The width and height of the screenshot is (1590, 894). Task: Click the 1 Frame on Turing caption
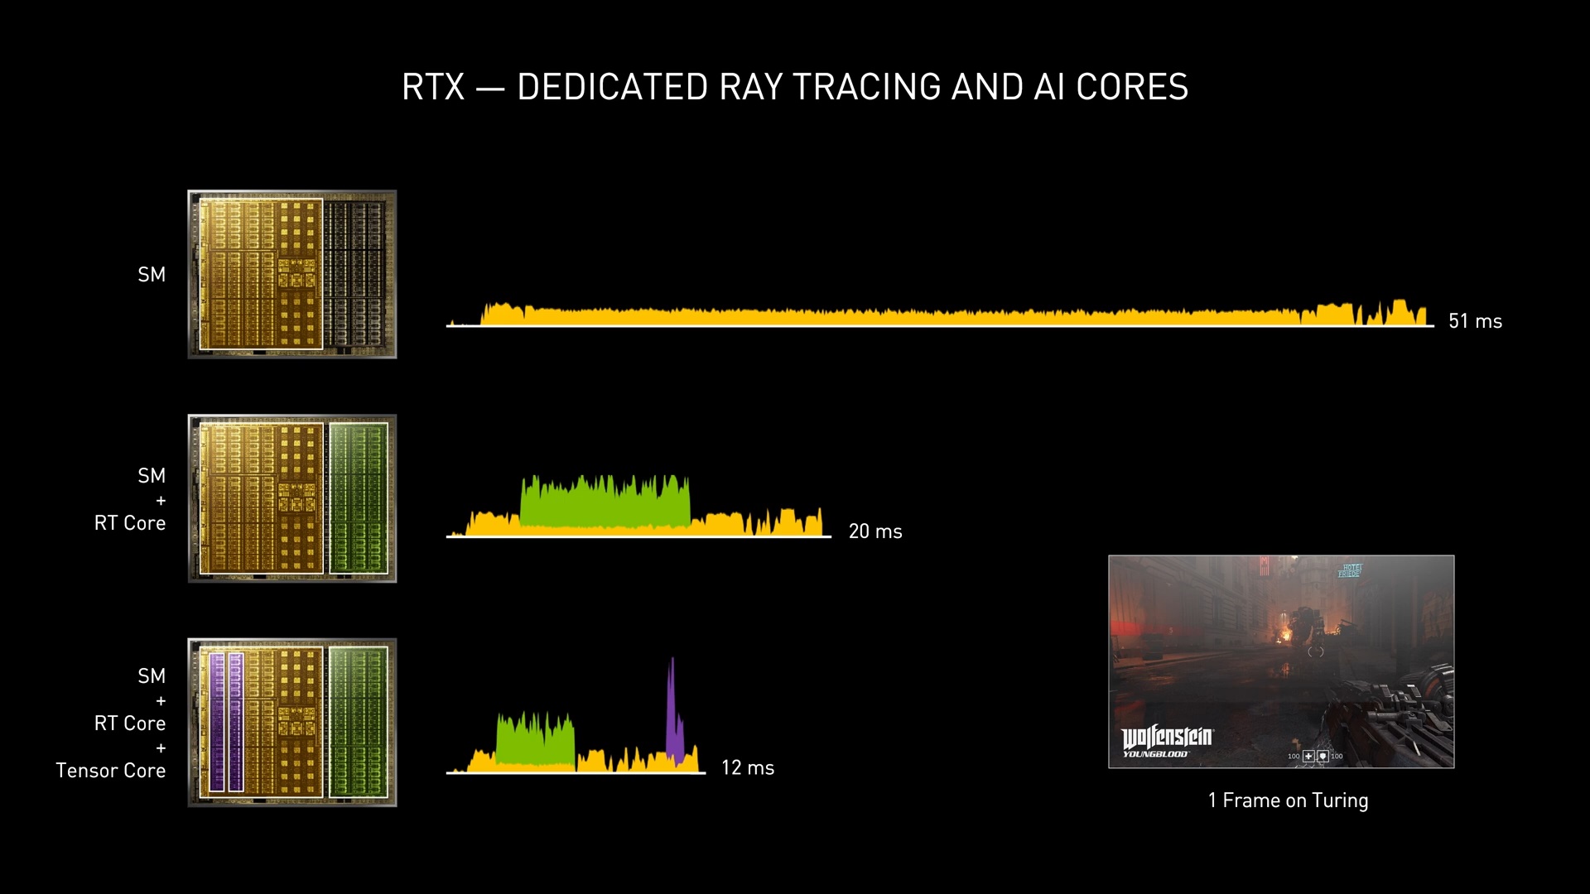[1289, 800]
